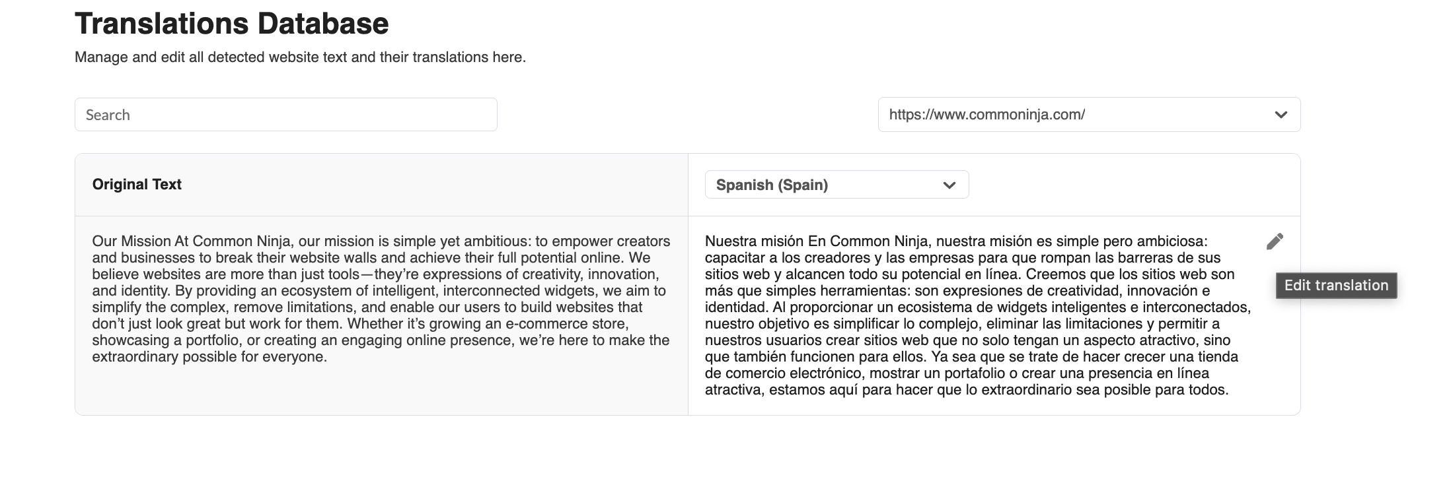Screen dimensions: 1451x479
Task: Click the pencil Edit translation icon
Action: [1275, 241]
